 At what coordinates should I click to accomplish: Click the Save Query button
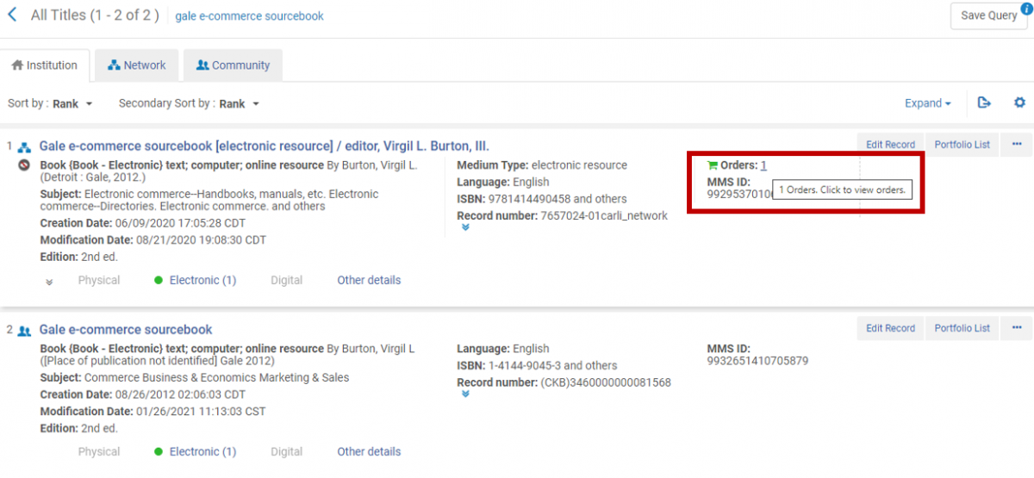click(987, 16)
